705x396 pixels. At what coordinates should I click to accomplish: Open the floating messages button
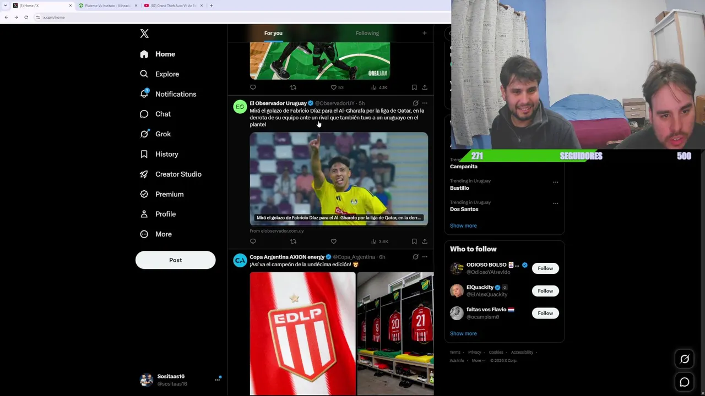click(x=685, y=382)
